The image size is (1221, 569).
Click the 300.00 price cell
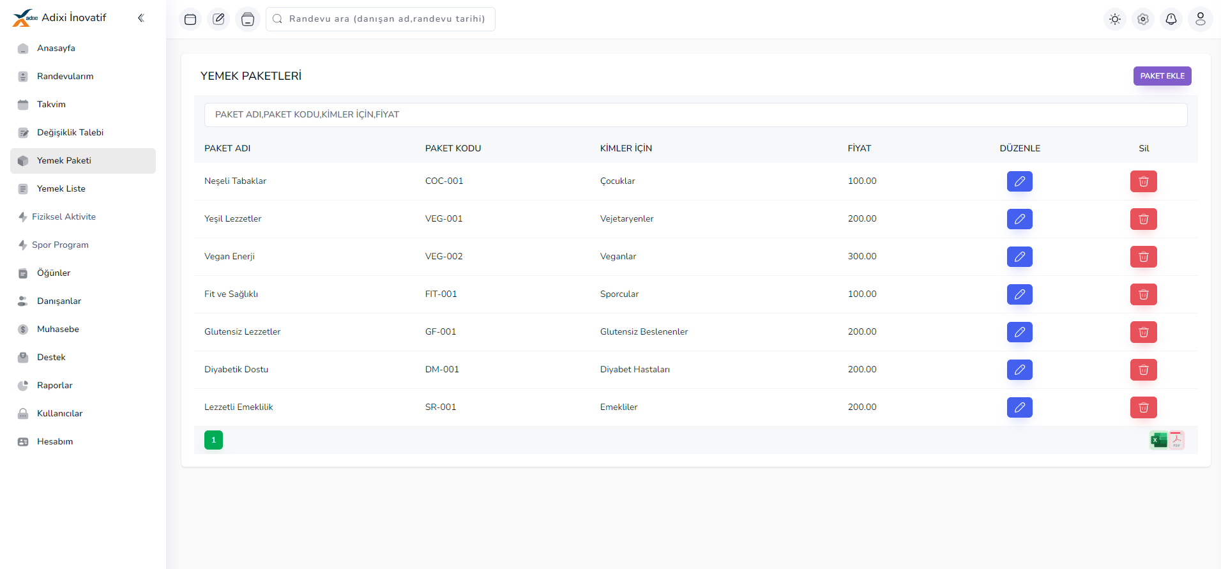862,257
